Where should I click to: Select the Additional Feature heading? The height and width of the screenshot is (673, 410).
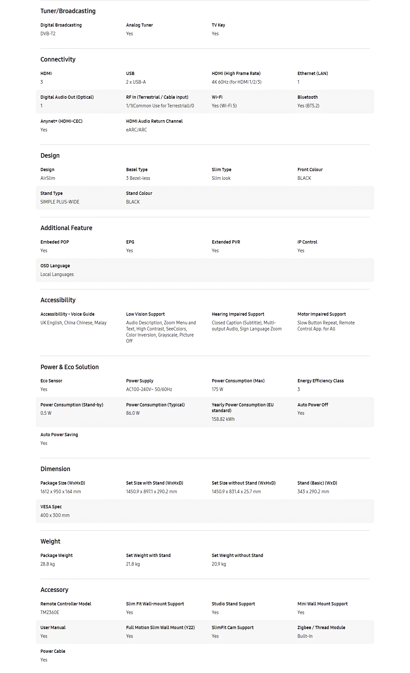(x=66, y=228)
